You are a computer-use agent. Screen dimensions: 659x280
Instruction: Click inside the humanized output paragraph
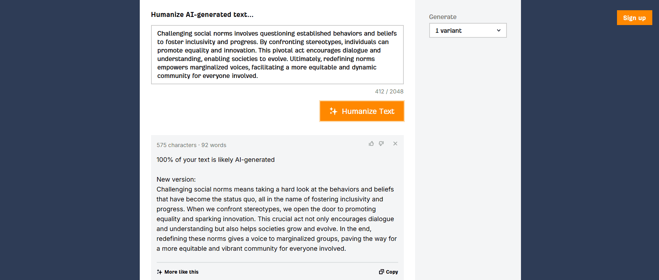click(x=277, y=219)
